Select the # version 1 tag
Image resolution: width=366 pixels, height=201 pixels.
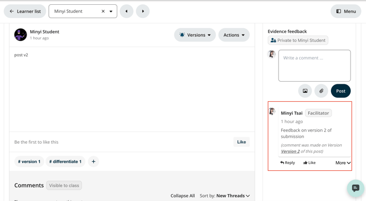[x=29, y=162]
